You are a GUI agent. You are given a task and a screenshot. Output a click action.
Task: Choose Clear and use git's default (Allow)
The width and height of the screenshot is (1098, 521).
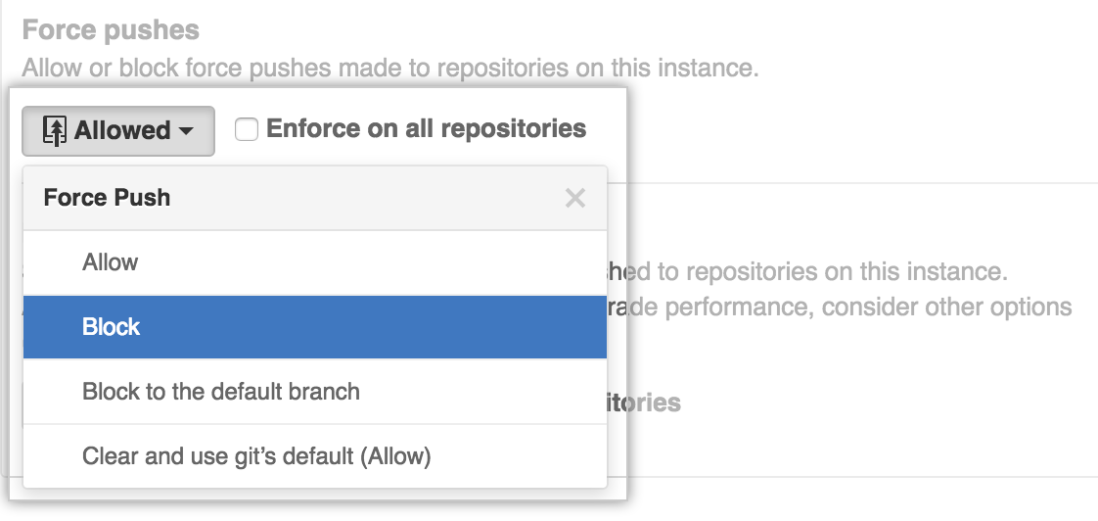click(315, 455)
